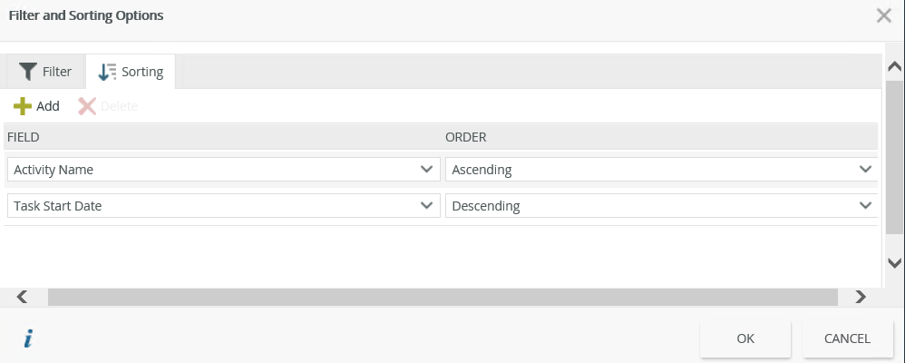Screen dimensions: 905x363
Task: Close the Filter and Sorting Options dialog
Action: coord(883,15)
